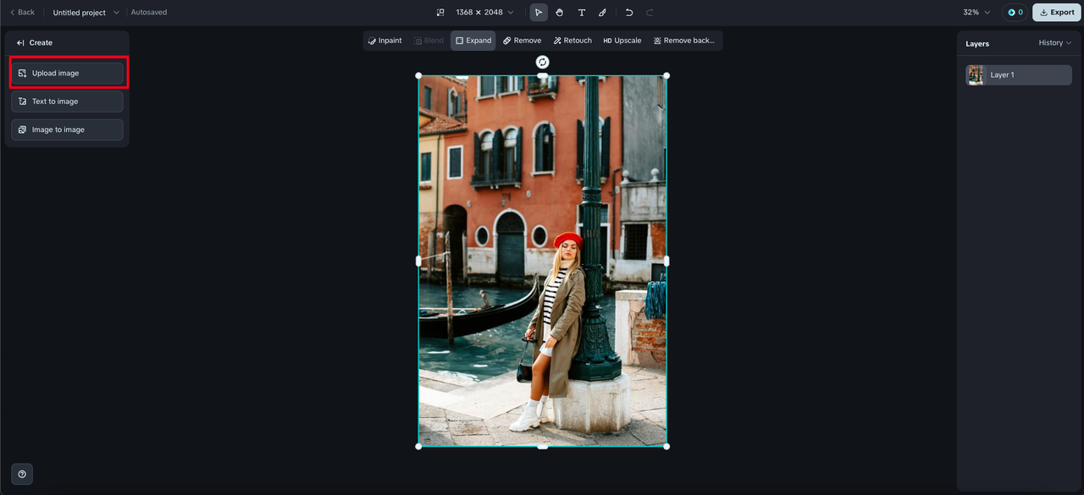The image size is (1084, 495).
Task: Click the Image to image icon
Action: pyautogui.click(x=23, y=129)
